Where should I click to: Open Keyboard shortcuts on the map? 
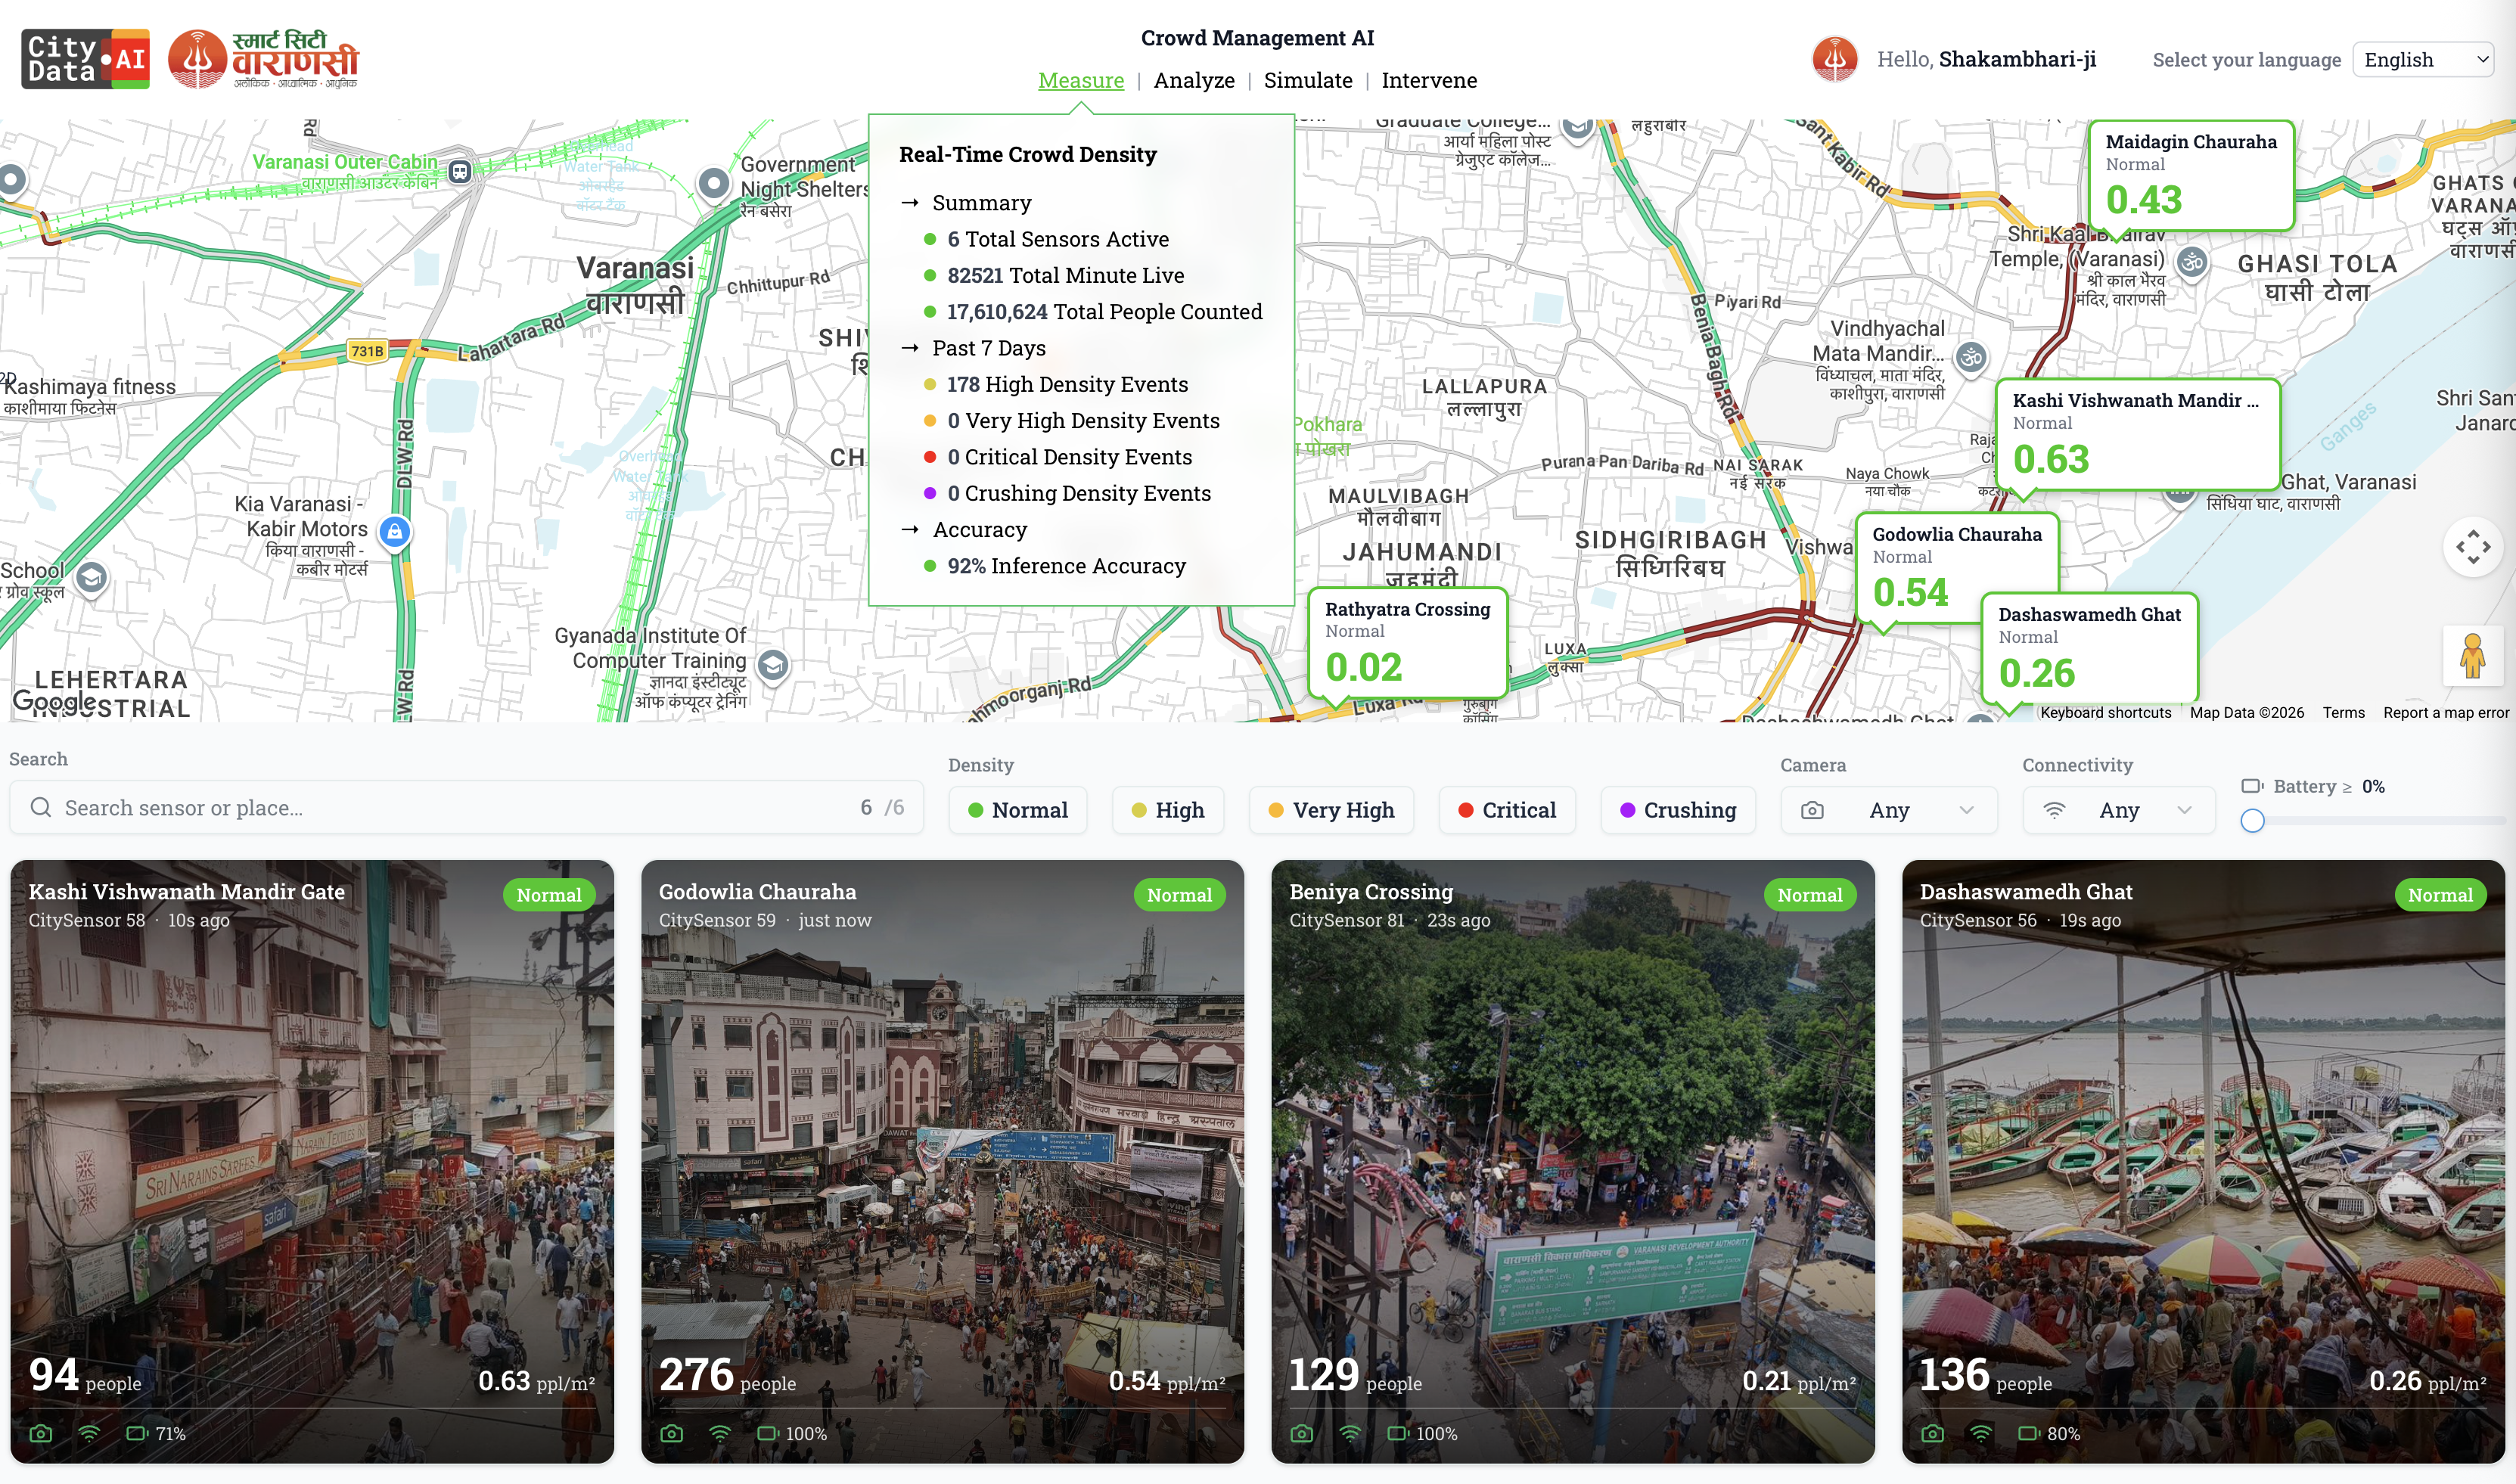pos(2106,712)
